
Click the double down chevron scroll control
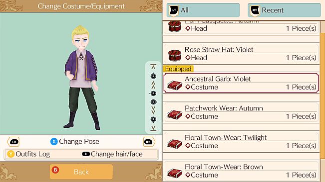153,110
